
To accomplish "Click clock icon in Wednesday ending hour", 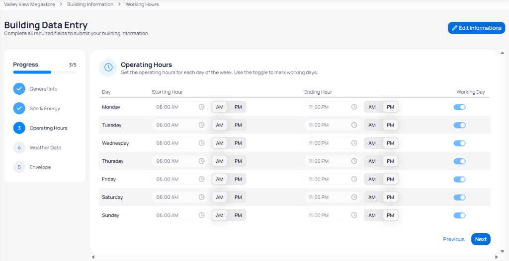I will pyautogui.click(x=354, y=143).
